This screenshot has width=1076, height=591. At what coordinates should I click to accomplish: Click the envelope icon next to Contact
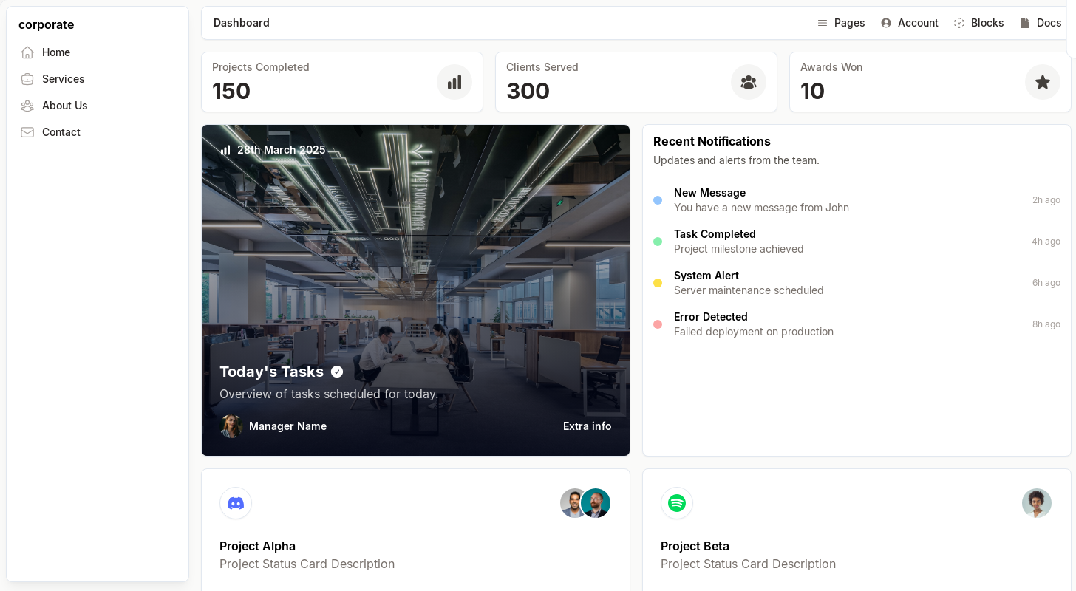point(27,132)
